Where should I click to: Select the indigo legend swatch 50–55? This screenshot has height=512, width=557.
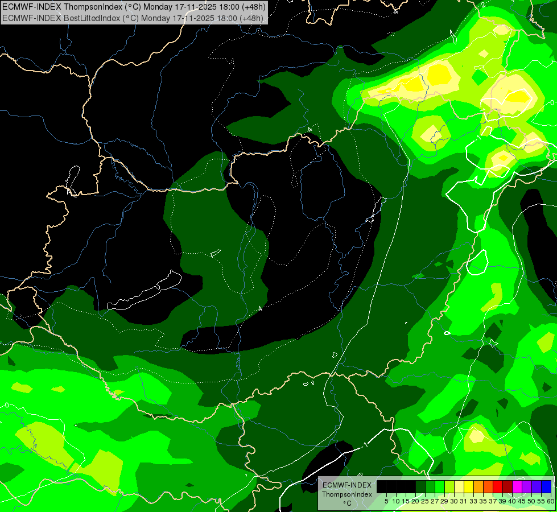537,486
